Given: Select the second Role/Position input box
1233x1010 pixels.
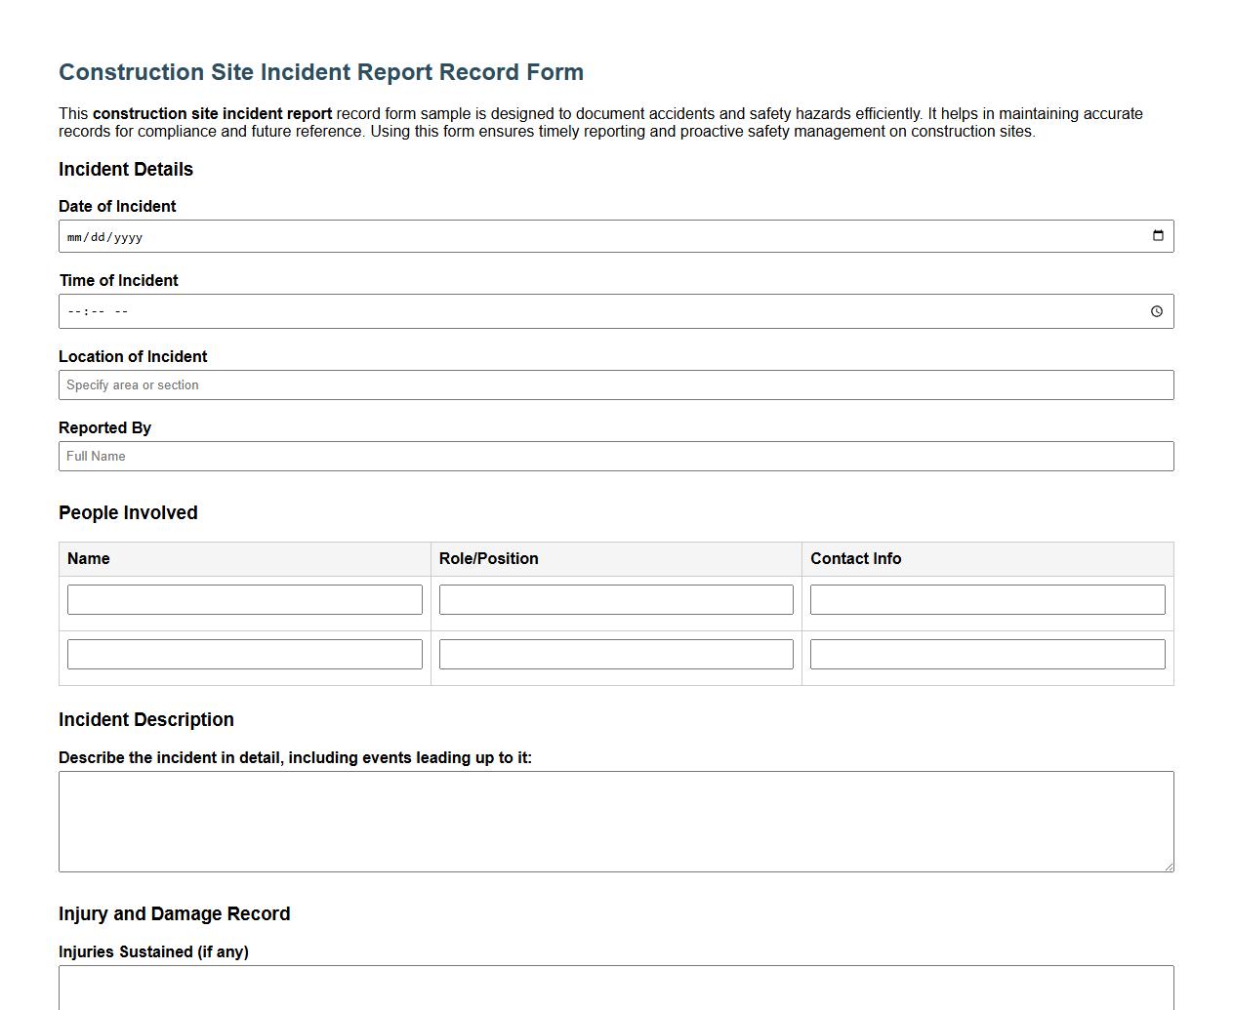Looking at the screenshot, I should click(615, 653).
